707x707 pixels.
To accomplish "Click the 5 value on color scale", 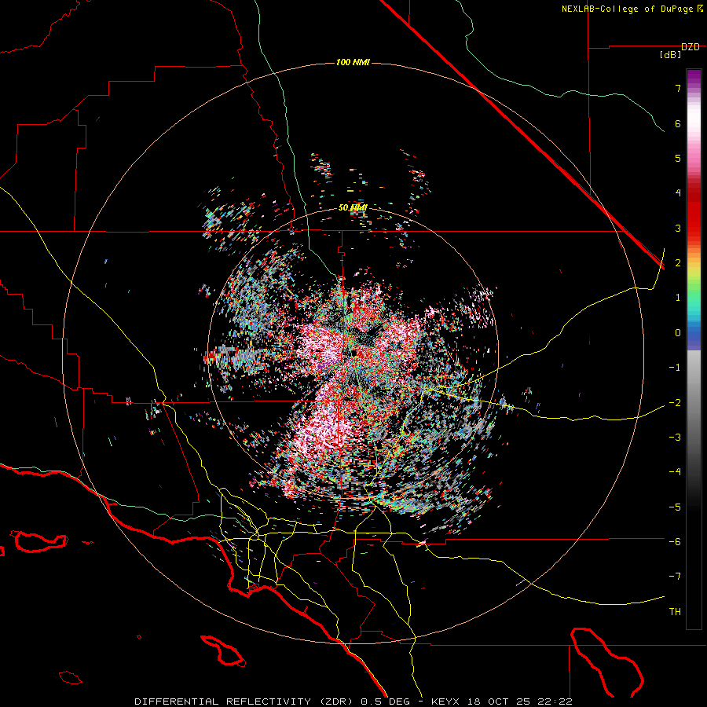I will [678, 158].
